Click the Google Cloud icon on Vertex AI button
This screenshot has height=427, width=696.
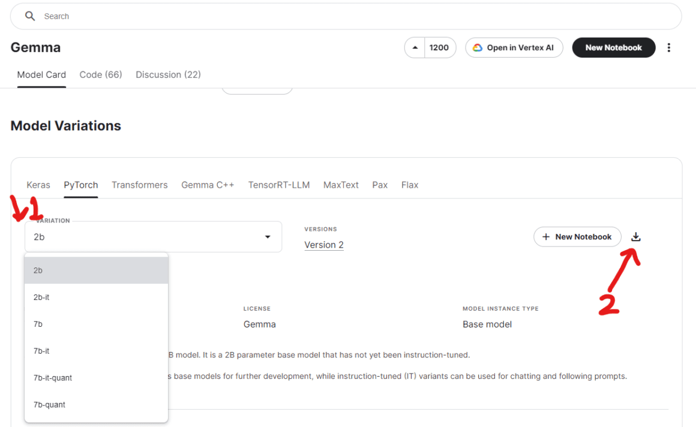point(477,47)
